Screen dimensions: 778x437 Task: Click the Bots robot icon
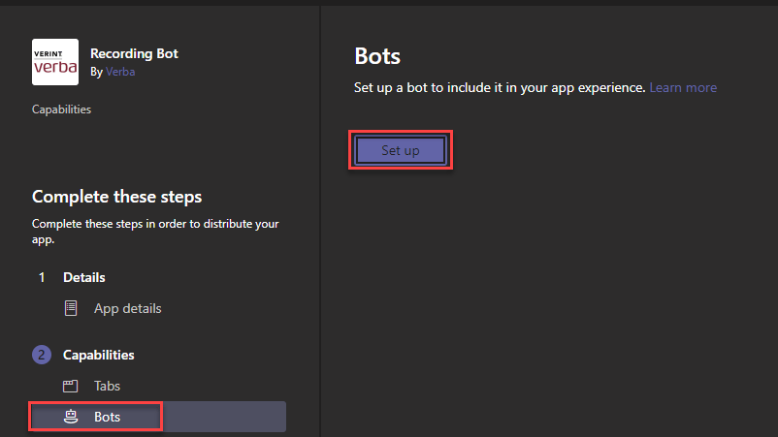(x=70, y=417)
